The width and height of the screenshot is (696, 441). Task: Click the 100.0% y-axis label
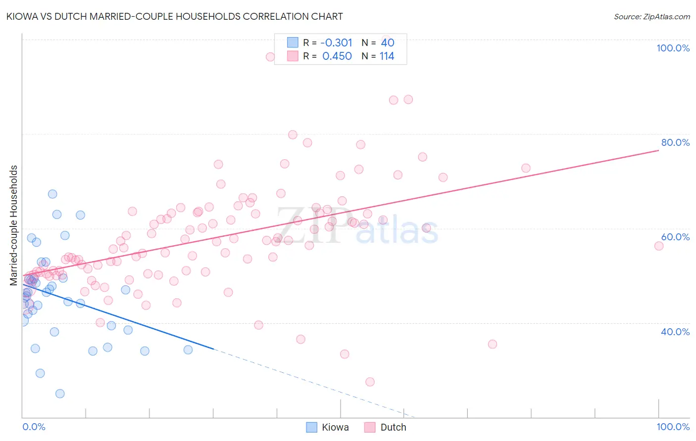(673, 48)
